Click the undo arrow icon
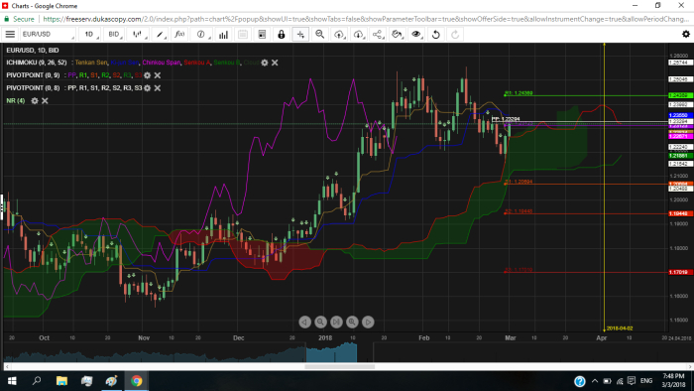The height and width of the screenshot is (391, 694). click(436, 34)
